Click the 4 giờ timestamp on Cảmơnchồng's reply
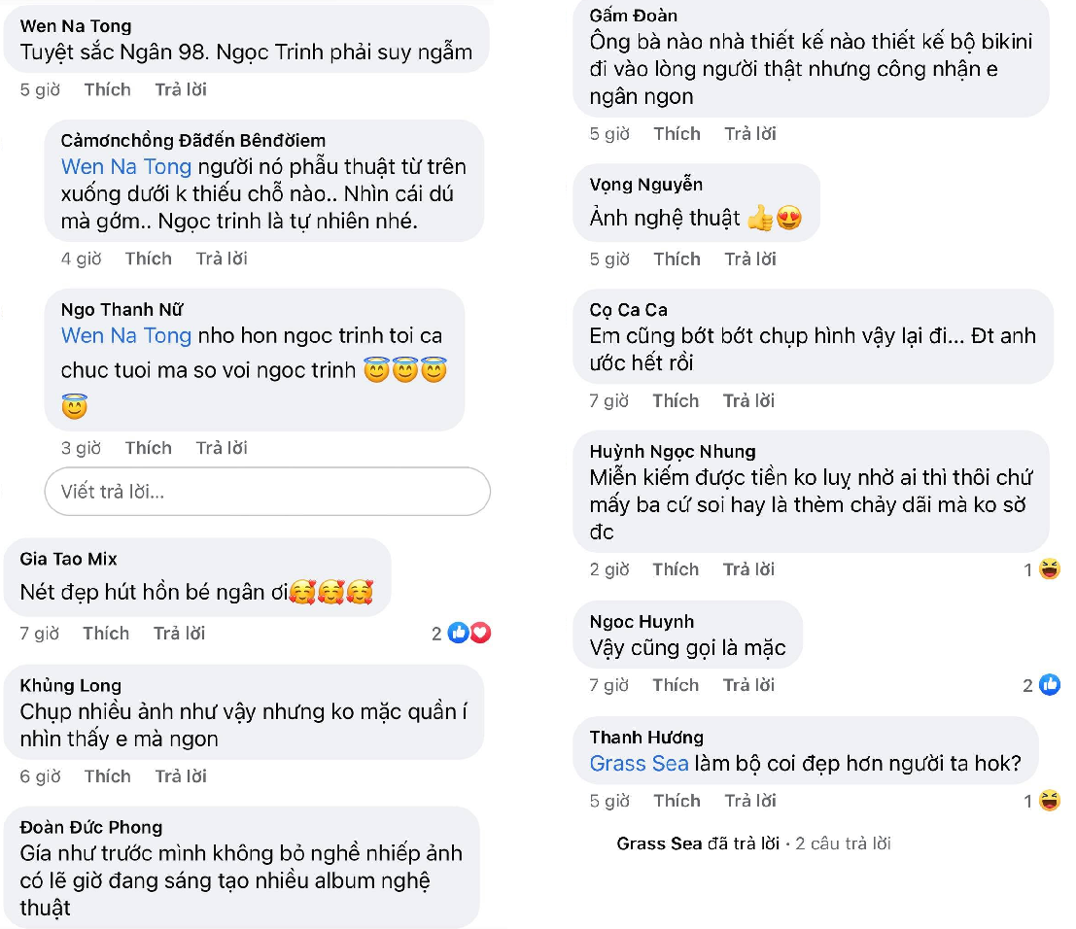Viewport: 1076px width, 929px height. tap(81, 259)
